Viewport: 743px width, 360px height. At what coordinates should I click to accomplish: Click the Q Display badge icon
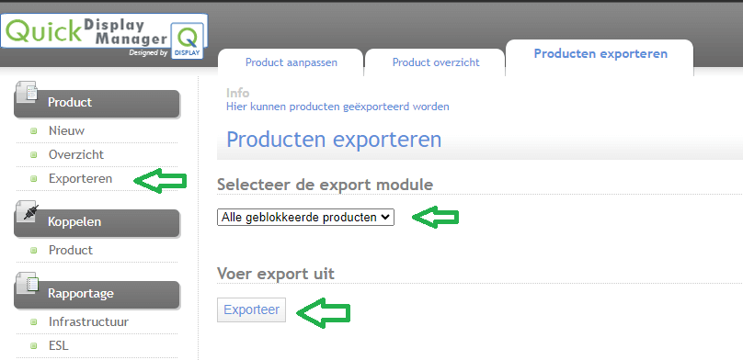[188, 41]
